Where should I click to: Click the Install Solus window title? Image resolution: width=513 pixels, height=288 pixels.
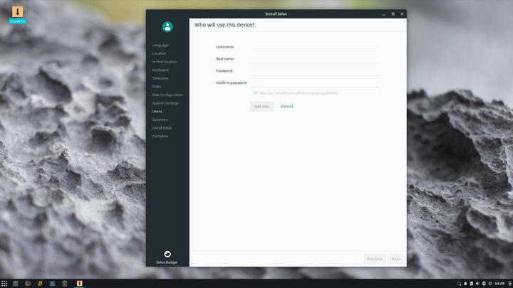276,14
